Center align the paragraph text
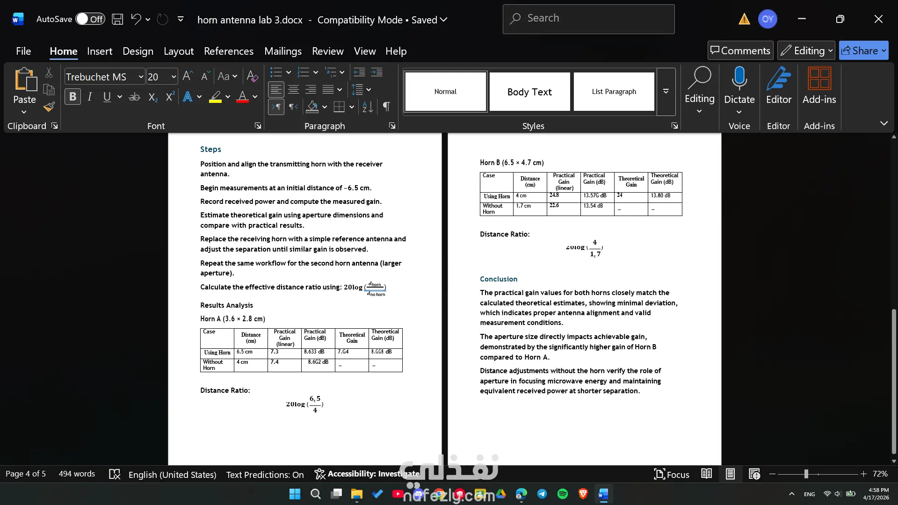Screen dimensions: 898x505 [294, 89]
